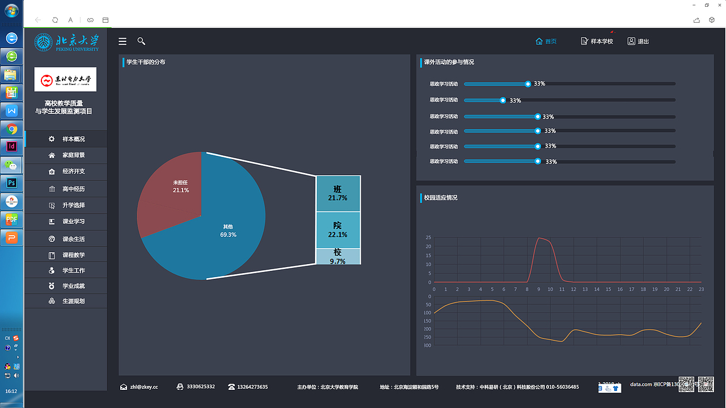726x408 pixels.
Task: Click the first 思政学习活动 slider handle
Action: [x=528, y=84]
